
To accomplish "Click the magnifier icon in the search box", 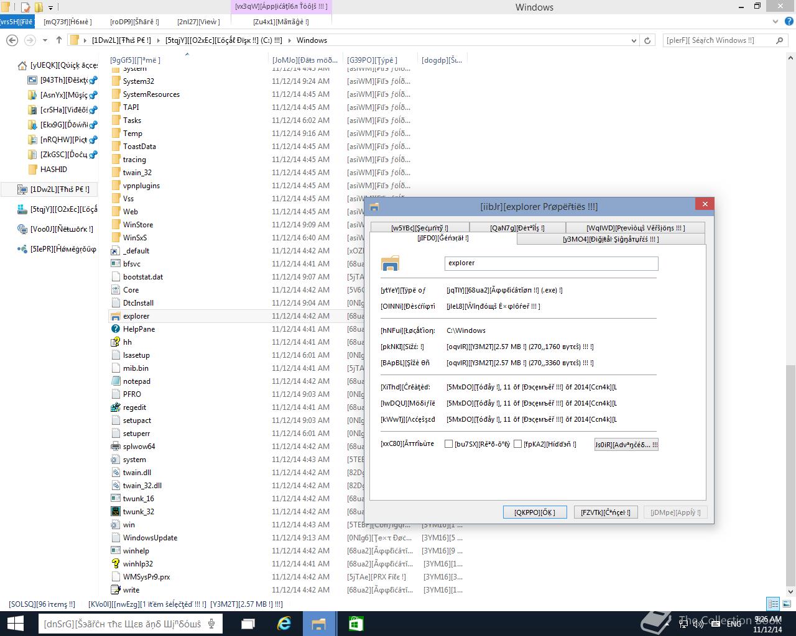I will click(779, 40).
